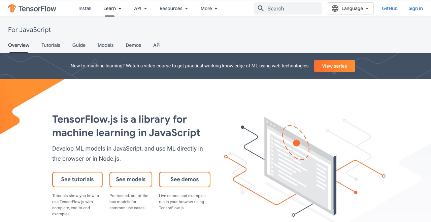The image size is (431, 222).
Task: Click the search magnifier icon
Action: (260, 8)
